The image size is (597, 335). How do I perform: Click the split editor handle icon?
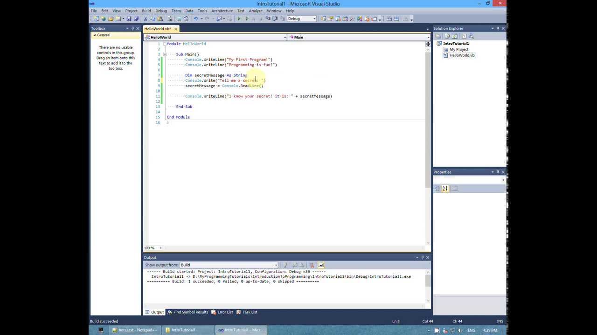tap(428, 44)
